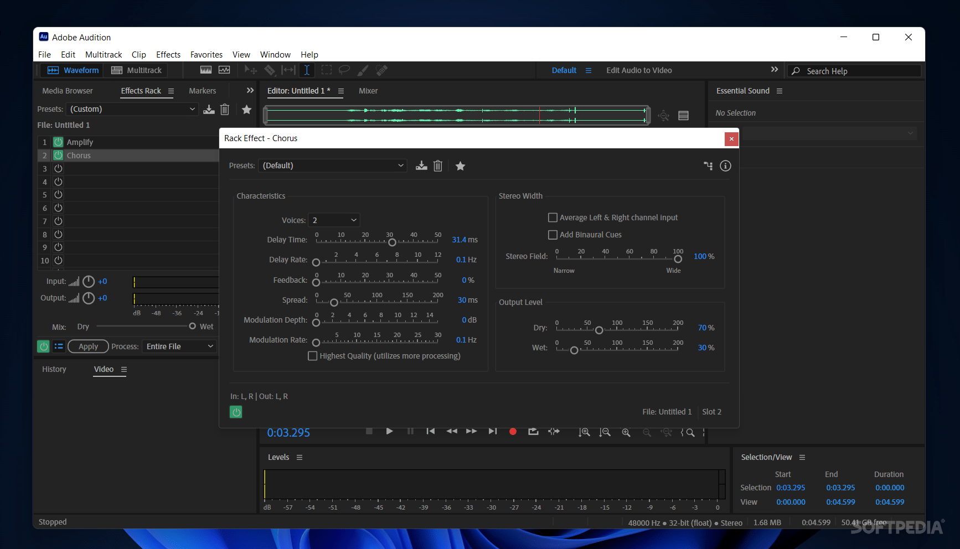
Task: Open the Multitrack menu
Action: pos(104,54)
